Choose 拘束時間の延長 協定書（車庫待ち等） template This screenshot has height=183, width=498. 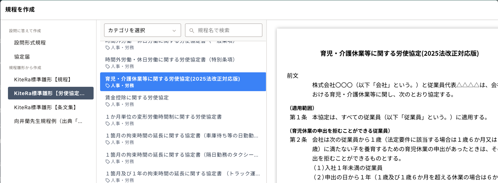pyautogui.click(x=181, y=136)
